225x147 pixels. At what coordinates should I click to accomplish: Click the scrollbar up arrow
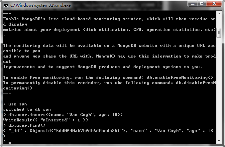point(219,13)
